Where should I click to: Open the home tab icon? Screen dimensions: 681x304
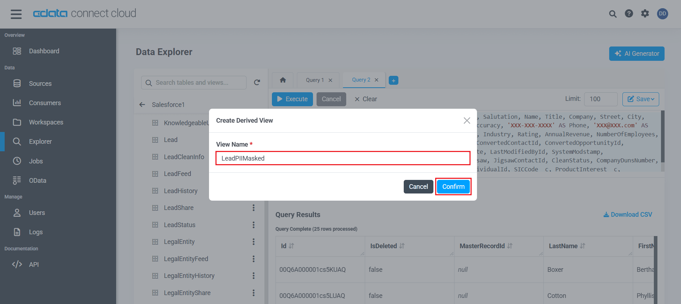283,80
